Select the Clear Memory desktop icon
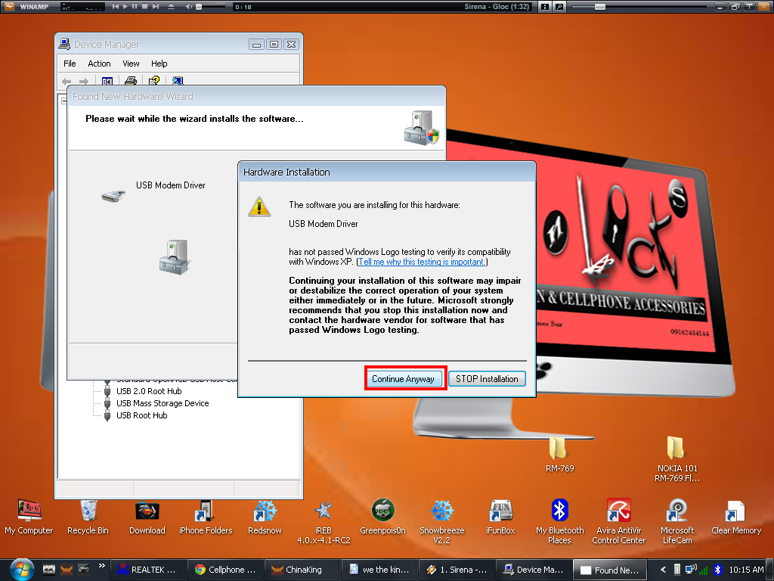This screenshot has height=581, width=774. click(736, 517)
